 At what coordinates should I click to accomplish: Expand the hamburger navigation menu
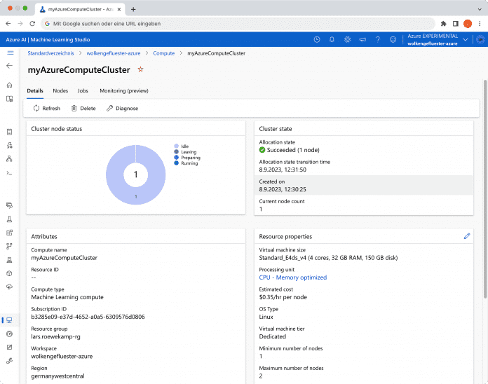coord(10,53)
